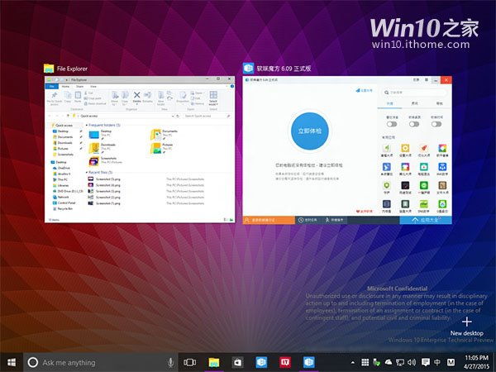Click the blue 应用大全 button in 软媒魔方
Image resolution: width=496 pixels, height=372 pixels.
pos(426,220)
